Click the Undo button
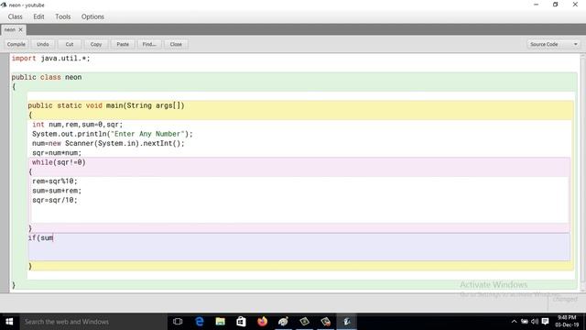586x330 pixels. [43, 44]
